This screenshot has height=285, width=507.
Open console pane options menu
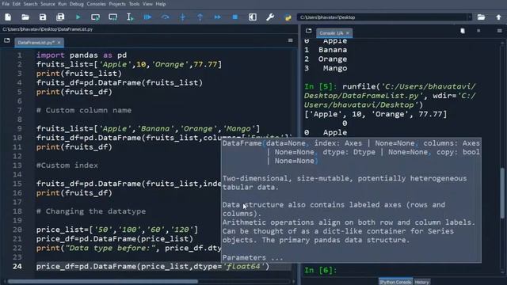tap(500, 31)
